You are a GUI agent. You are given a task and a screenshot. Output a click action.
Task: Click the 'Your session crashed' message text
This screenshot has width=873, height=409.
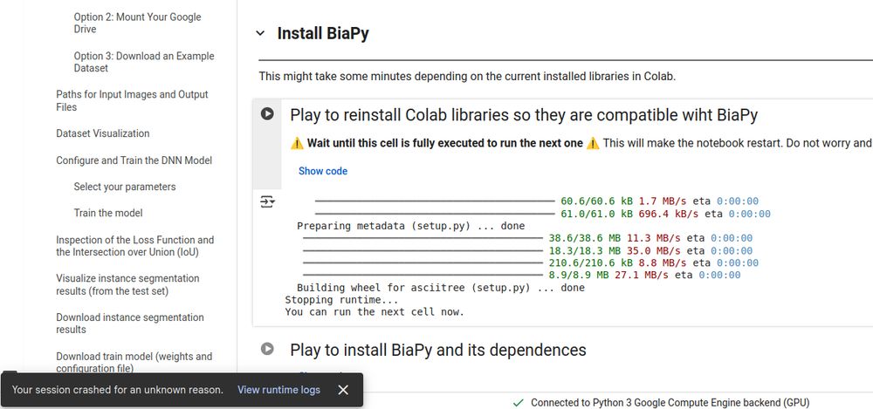coord(118,390)
